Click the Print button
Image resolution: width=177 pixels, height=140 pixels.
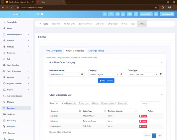click(95, 103)
